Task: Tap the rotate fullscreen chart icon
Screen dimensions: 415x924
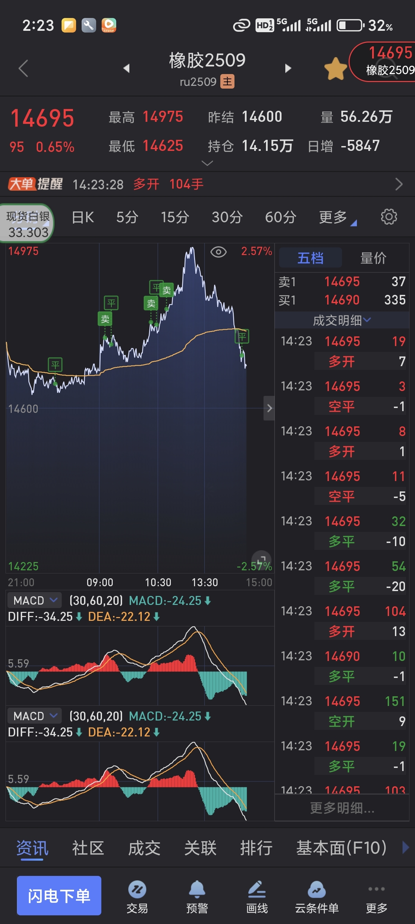Action: click(x=261, y=560)
